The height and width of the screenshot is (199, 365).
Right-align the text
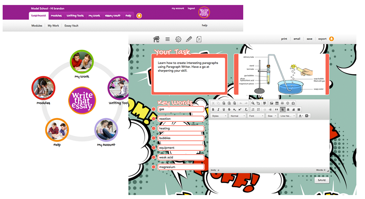pyautogui.click(x=293, y=110)
